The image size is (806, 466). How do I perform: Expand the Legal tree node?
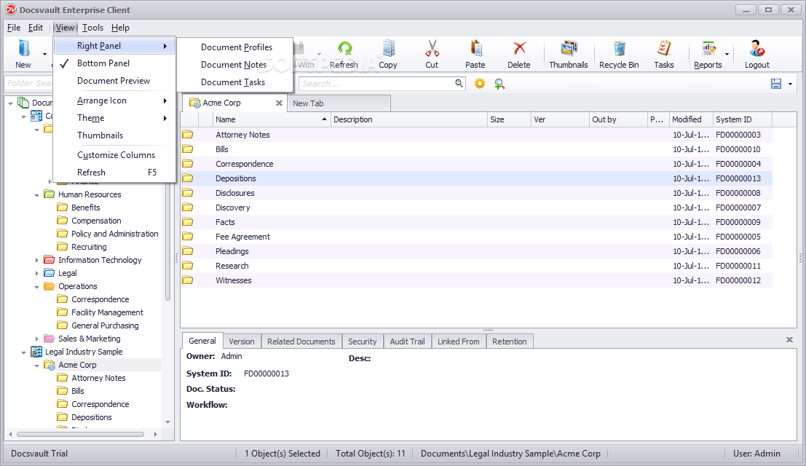[x=36, y=273]
